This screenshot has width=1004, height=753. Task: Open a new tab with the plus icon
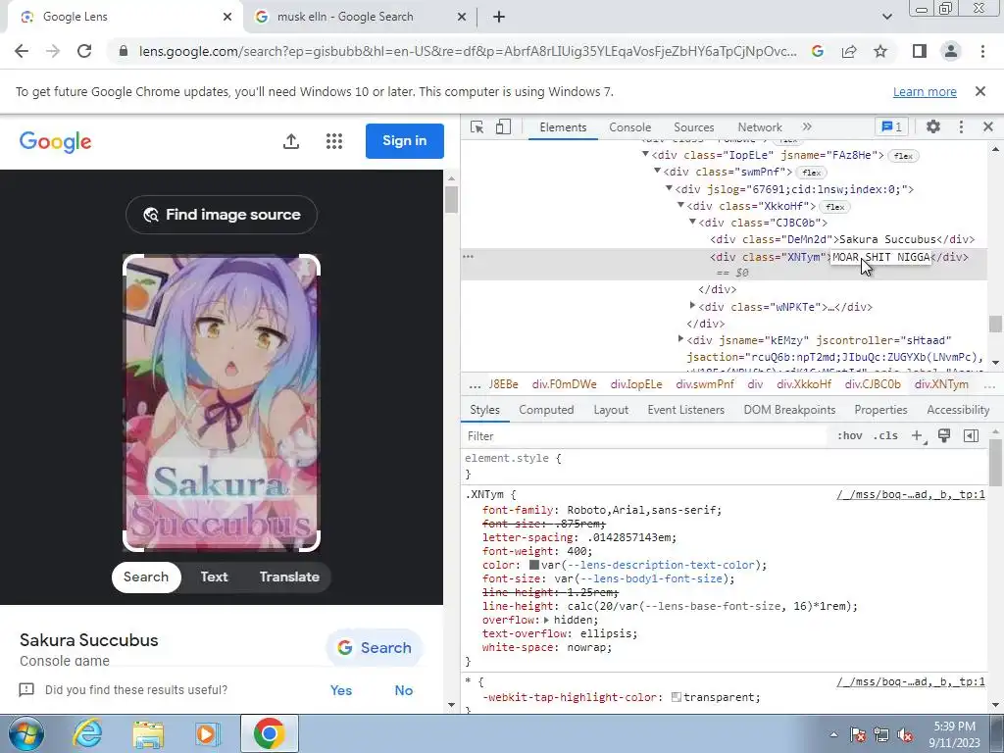point(499,17)
